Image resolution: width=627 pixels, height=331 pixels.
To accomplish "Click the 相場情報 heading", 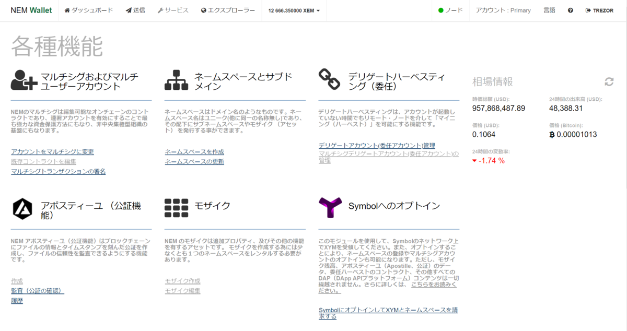I will [x=493, y=81].
